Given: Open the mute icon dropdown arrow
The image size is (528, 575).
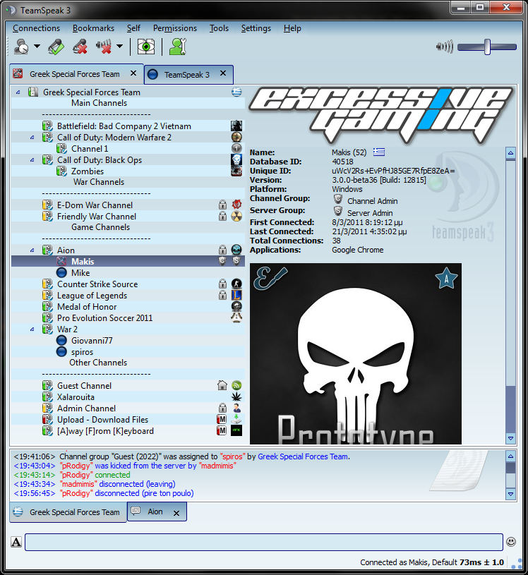Looking at the screenshot, I should tap(119, 46).
